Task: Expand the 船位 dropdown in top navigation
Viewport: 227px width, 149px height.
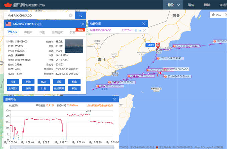Action: click(x=171, y=5)
